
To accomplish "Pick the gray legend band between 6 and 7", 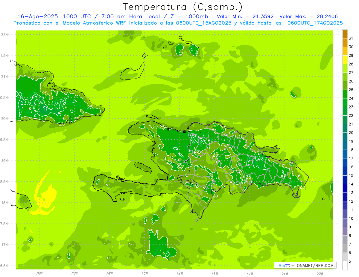I will 345,248.
